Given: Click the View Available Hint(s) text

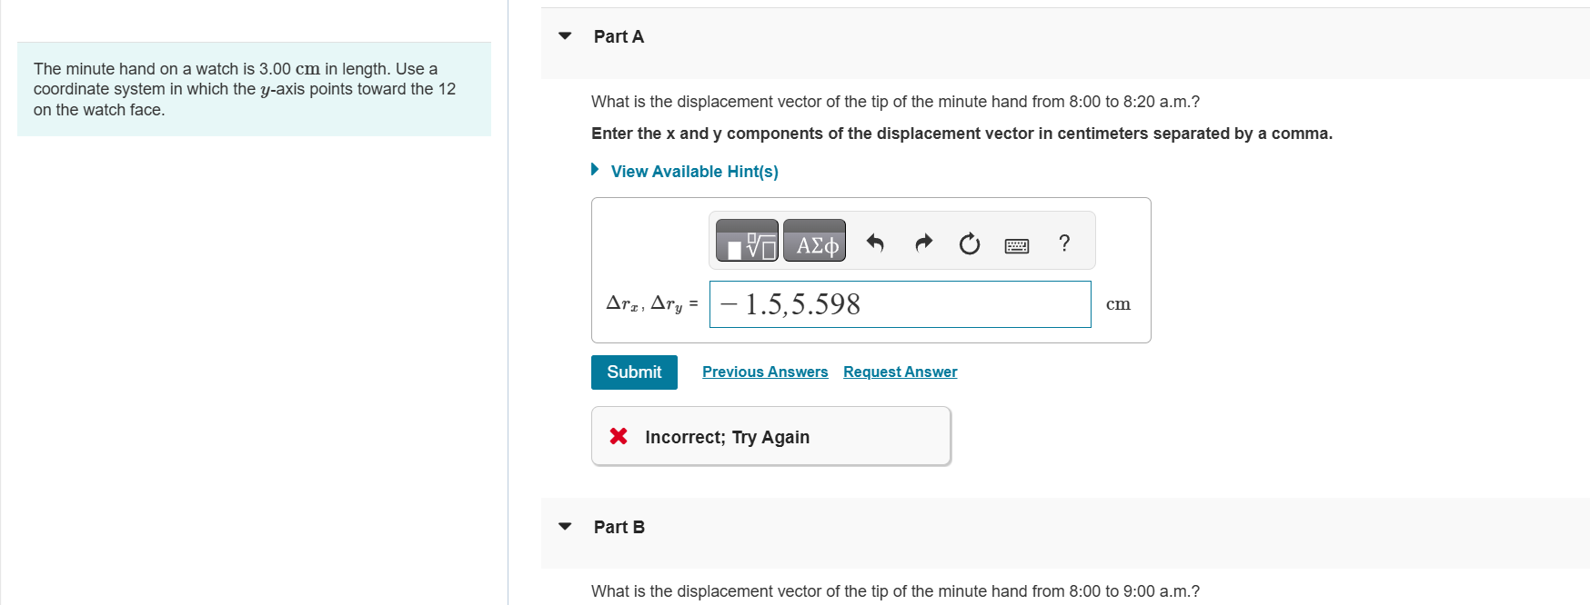Looking at the screenshot, I should coord(694,172).
